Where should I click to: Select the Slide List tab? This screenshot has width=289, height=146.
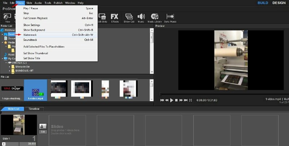coord(13,109)
